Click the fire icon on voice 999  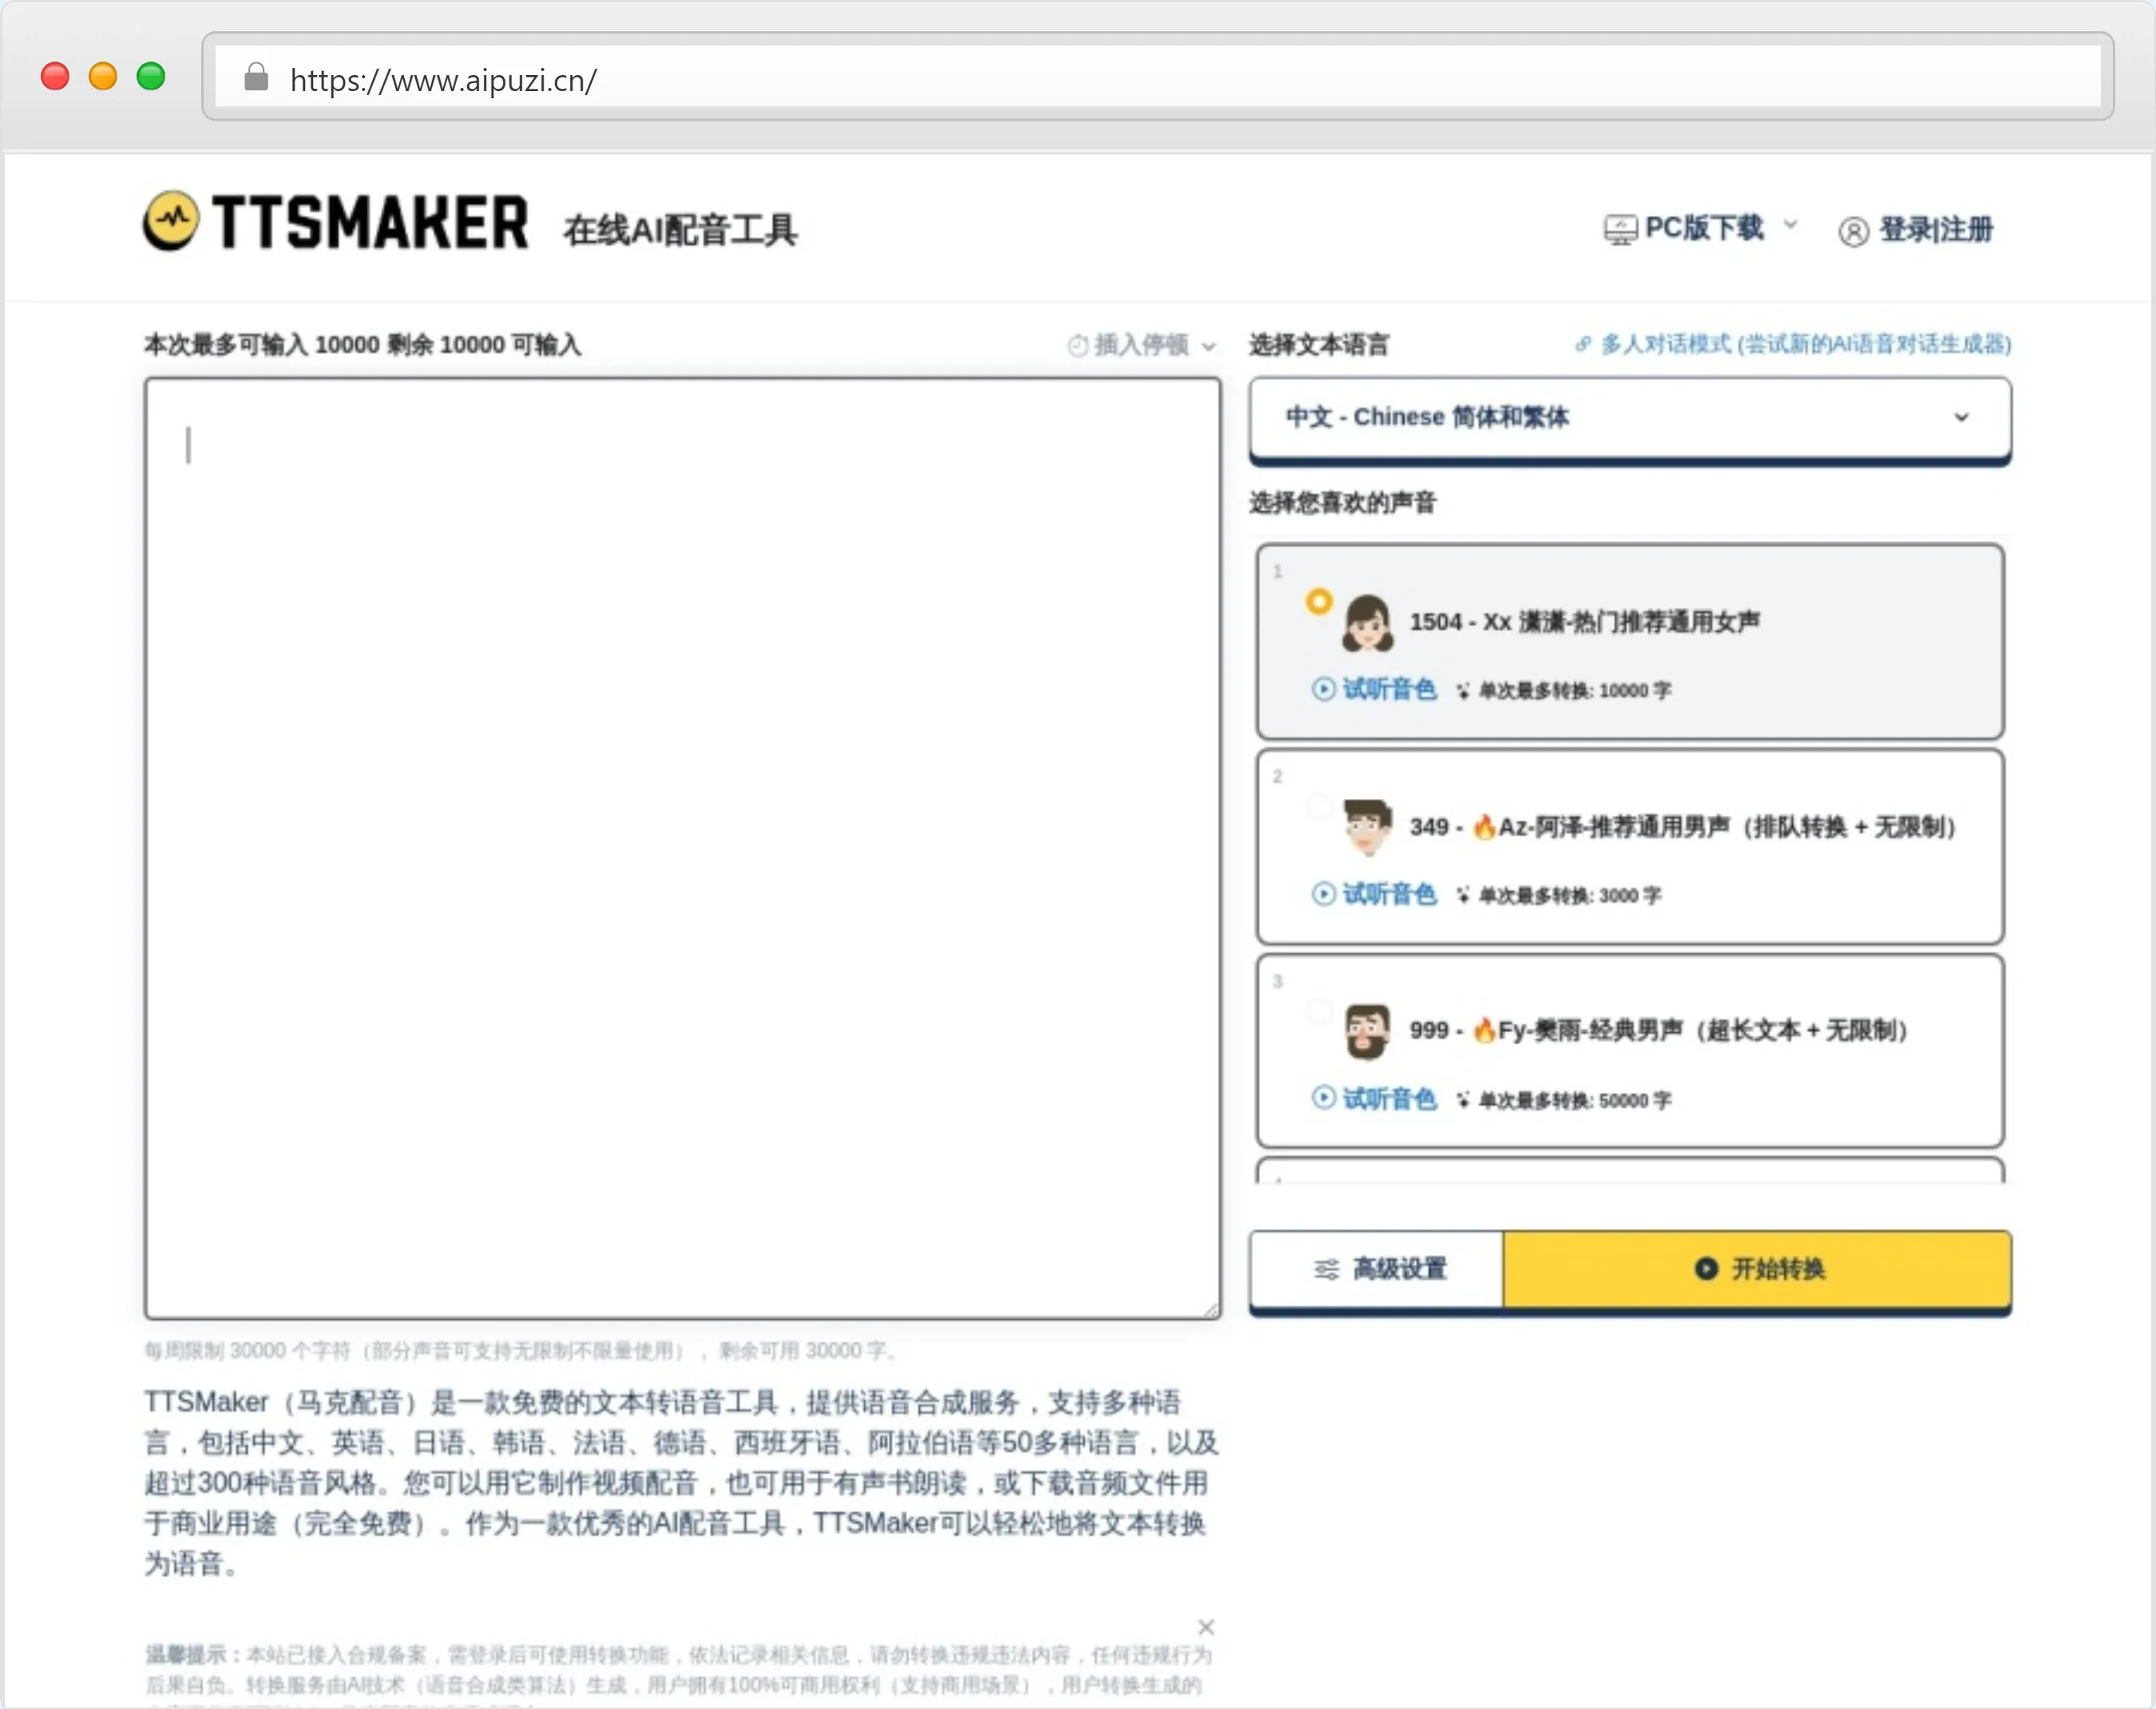(x=1485, y=1030)
